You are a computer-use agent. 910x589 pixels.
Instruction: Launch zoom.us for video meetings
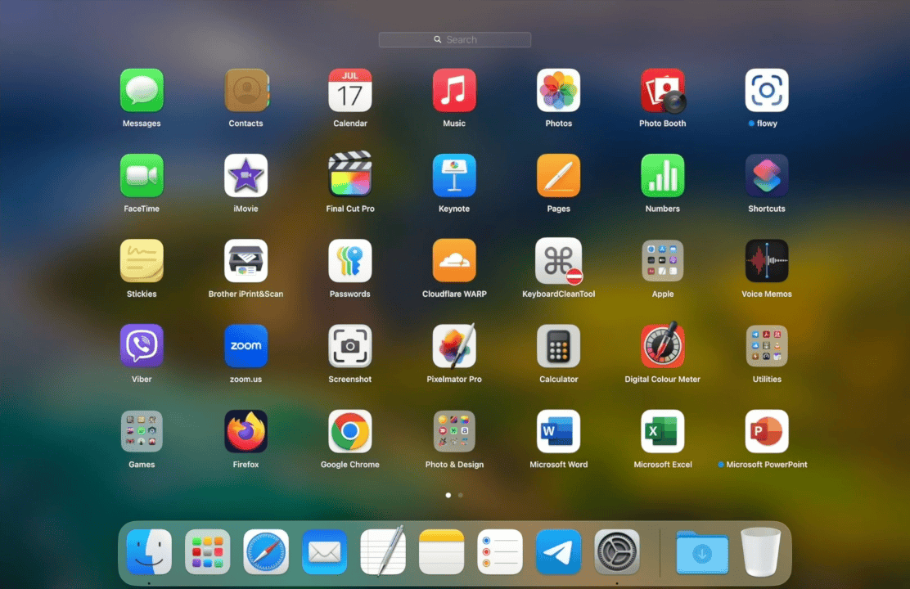246,346
